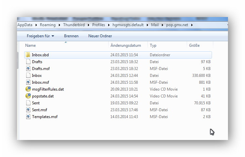Select the Inbox.msf file name
Image resolution: width=245 pixels, height=157 pixels.
click(x=41, y=82)
